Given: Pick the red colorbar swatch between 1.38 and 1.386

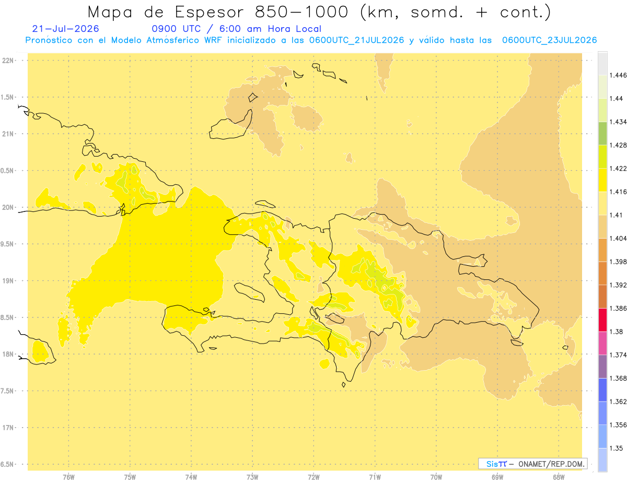Looking at the screenshot, I should click(602, 320).
